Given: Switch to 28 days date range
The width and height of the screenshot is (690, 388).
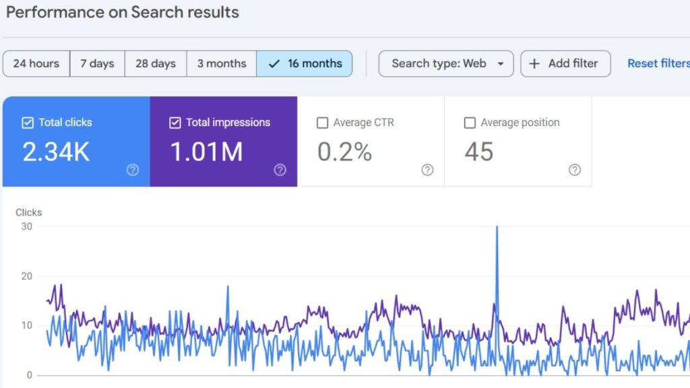Looking at the screenshot, I should coord(156,64).
